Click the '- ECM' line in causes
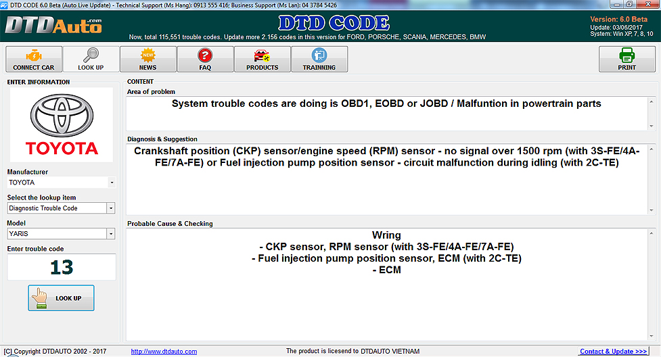 386,270
